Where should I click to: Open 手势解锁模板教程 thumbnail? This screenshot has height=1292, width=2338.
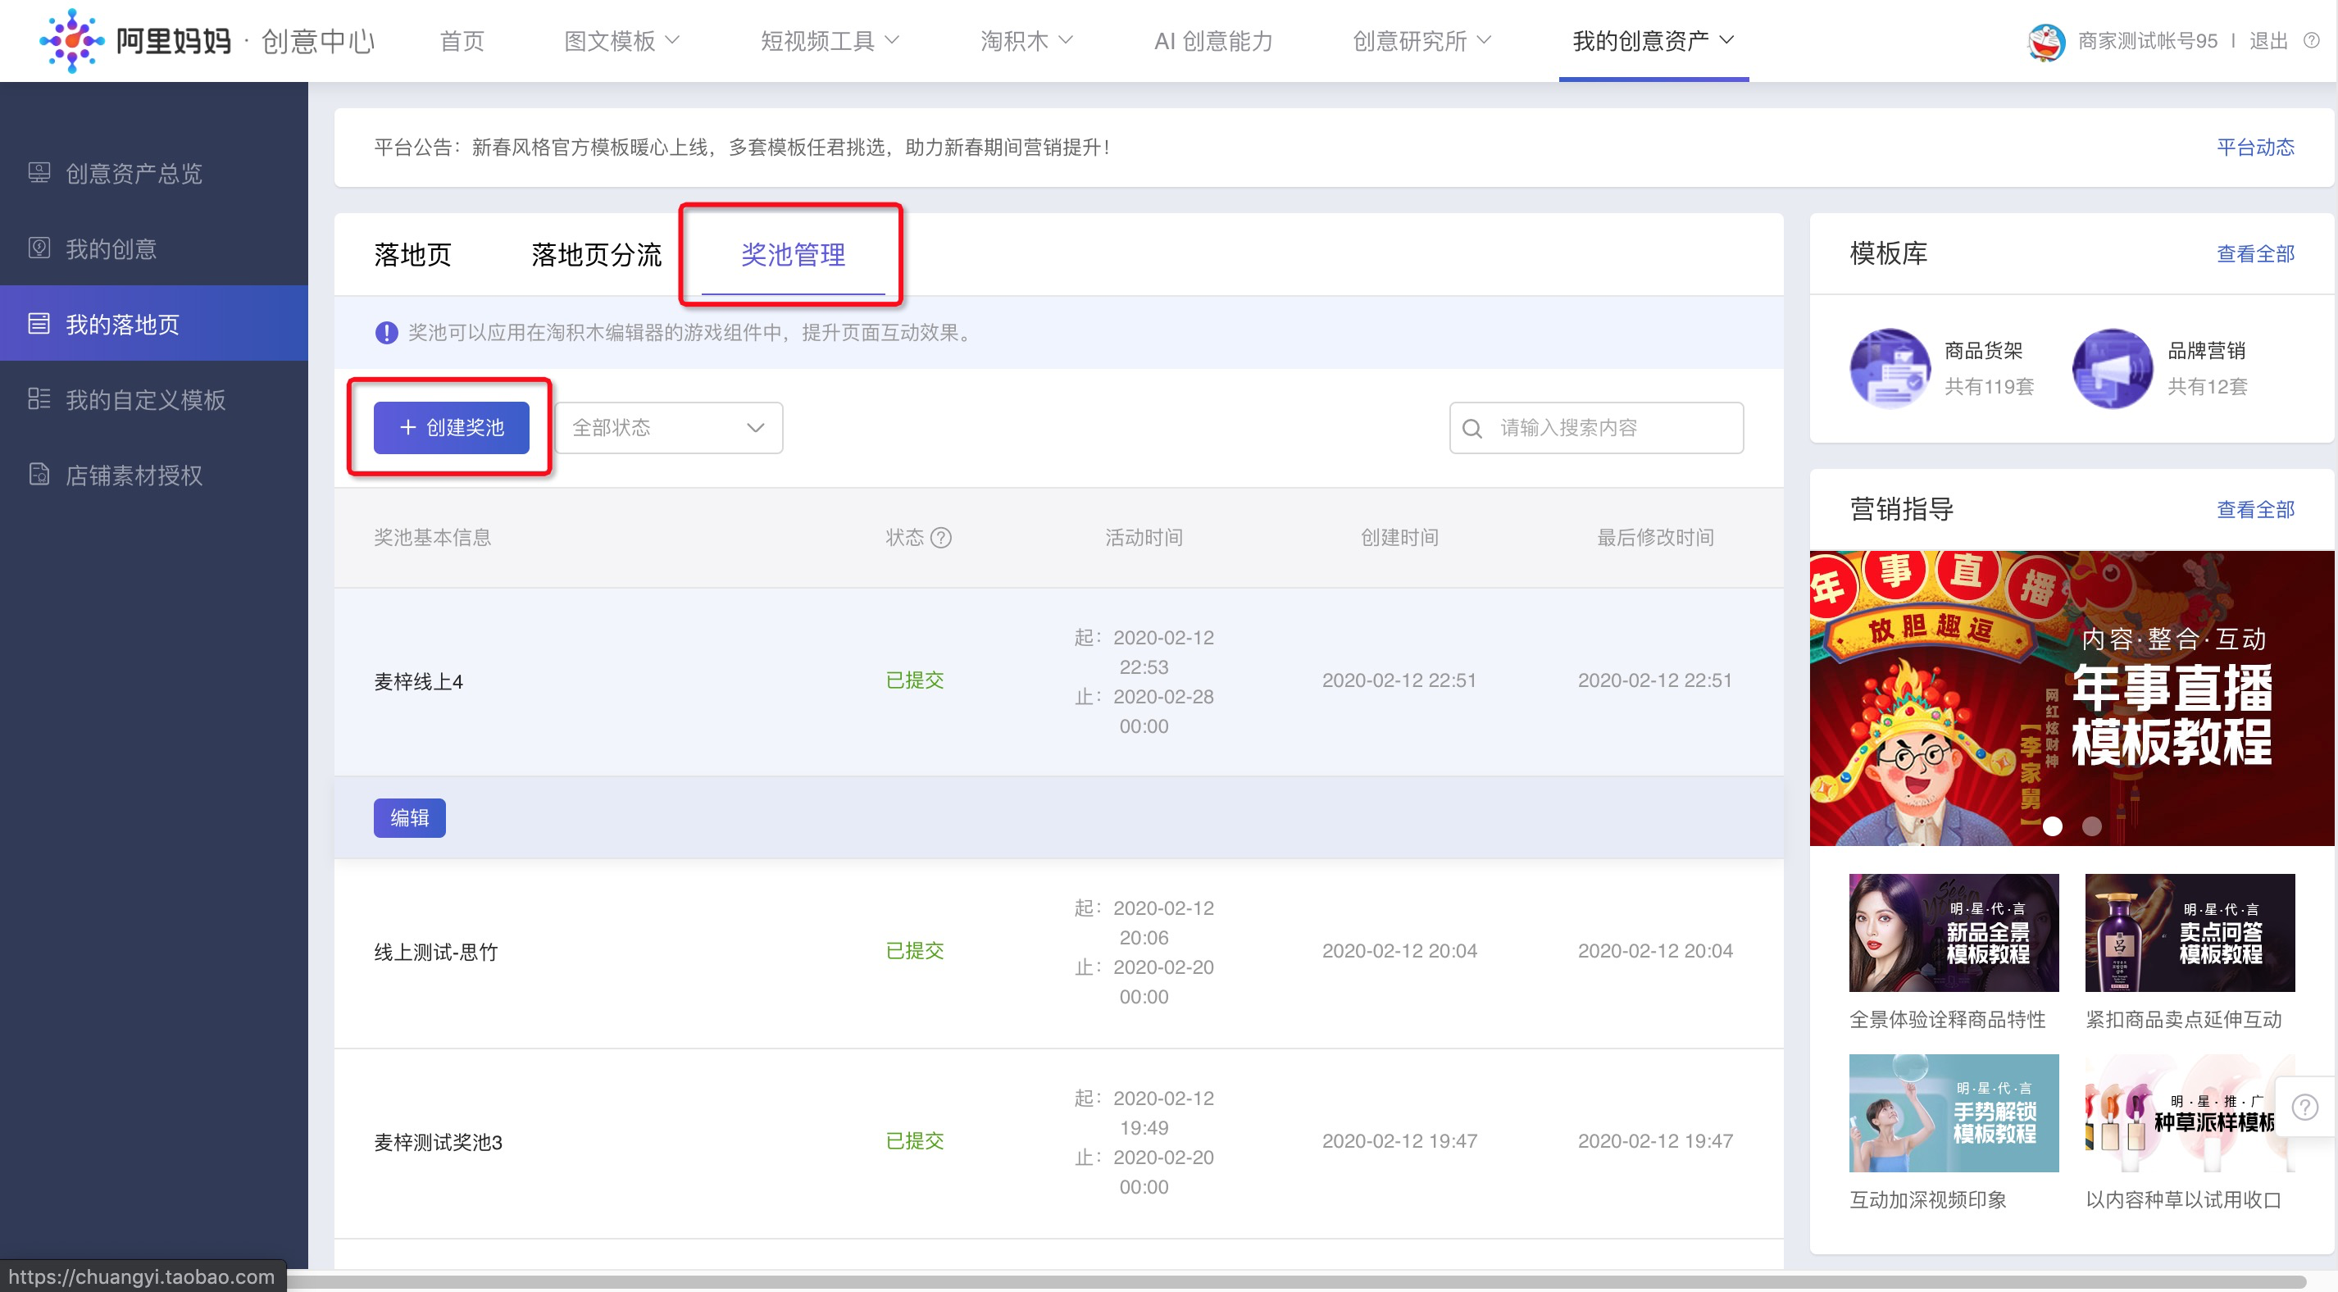[x=1954, y=1113]
